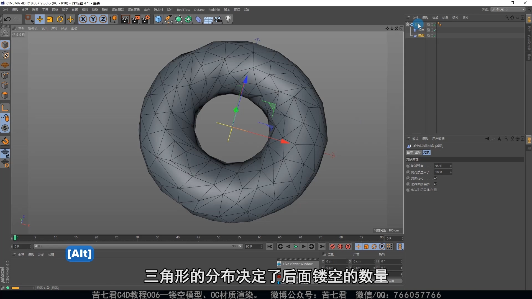
Task: Open the floor environment icon
Action: tap(208, 19)
